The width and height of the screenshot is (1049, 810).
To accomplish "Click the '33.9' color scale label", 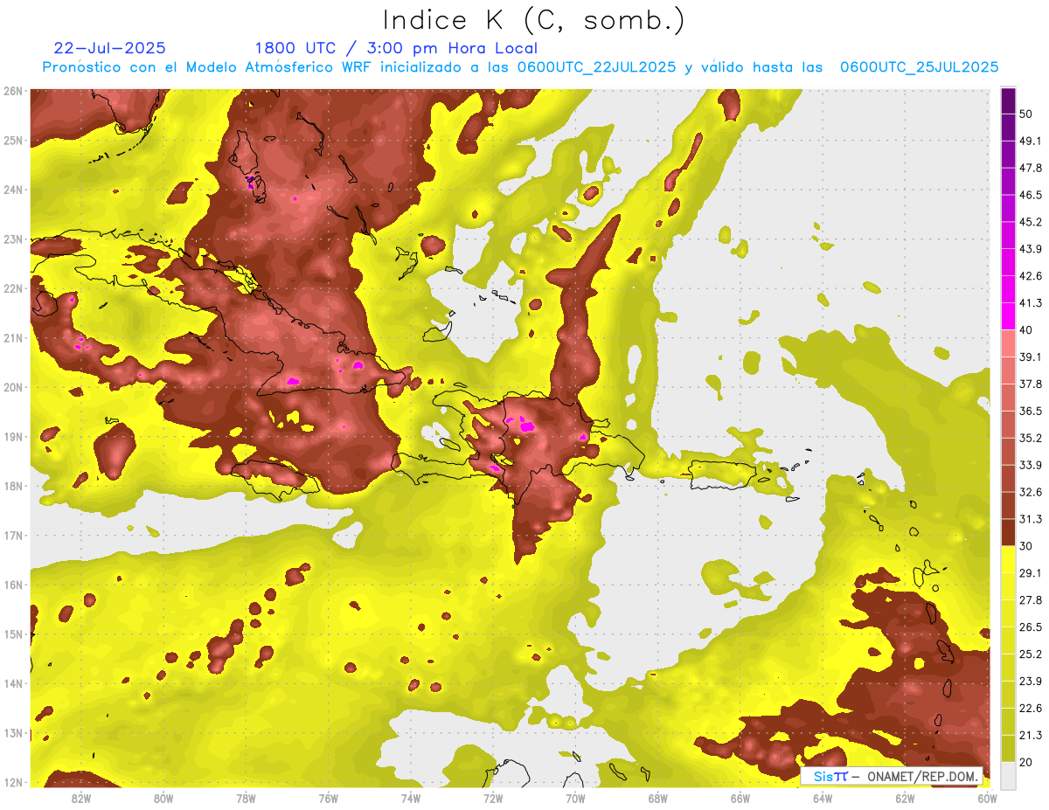I will coord(1031,465).
